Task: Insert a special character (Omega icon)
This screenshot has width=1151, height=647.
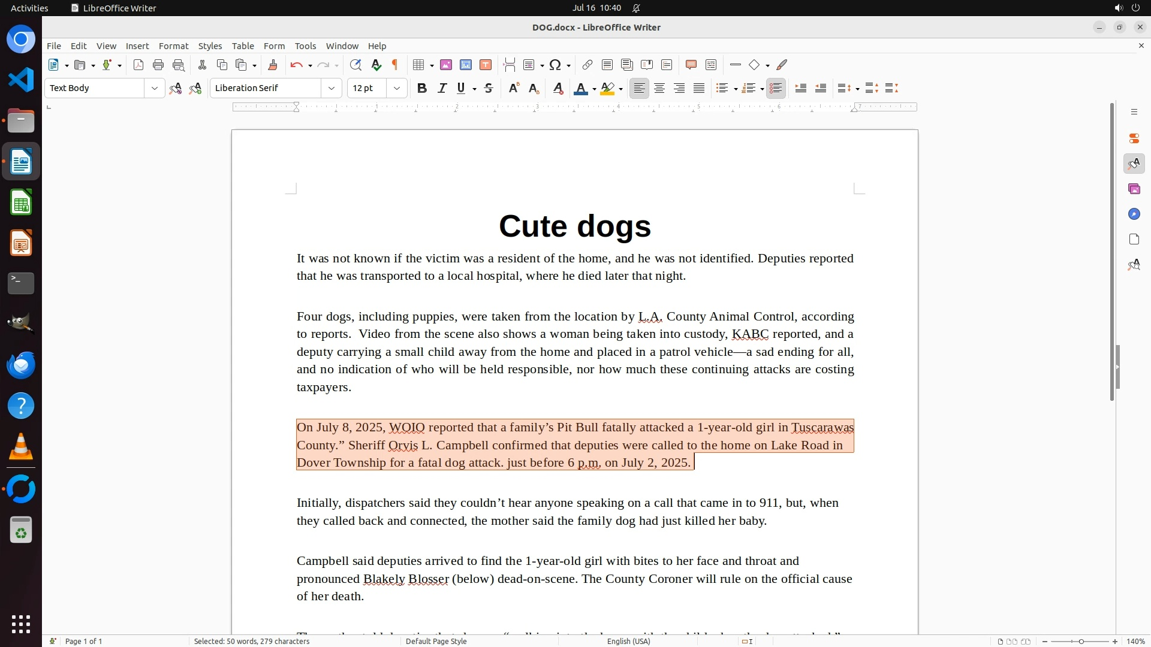Action: (x=555, y=65)
